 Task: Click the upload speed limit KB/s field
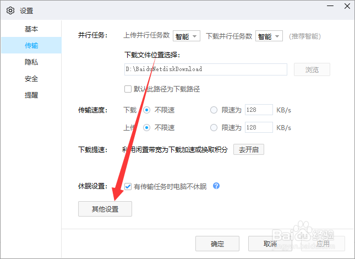coord(259,127)
